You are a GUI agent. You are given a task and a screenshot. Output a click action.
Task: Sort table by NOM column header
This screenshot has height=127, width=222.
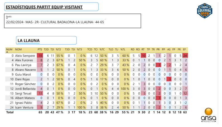coord(18,50)
